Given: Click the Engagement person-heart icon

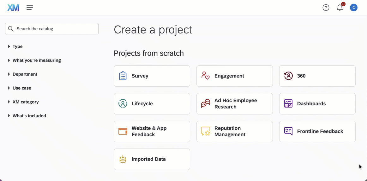Looking at the screenshot, I should [x=206, y=76].
